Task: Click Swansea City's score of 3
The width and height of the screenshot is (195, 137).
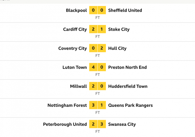Action: (x=102, y=124)
